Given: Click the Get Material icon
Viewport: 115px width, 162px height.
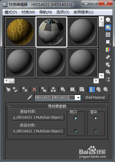Looking at the screenshot, I should point(8,89).
